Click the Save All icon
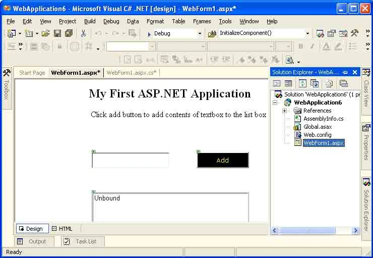 [x=69, y=33]
